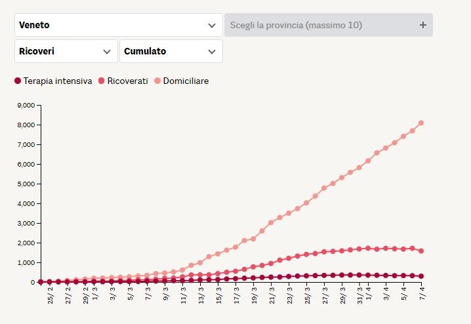Click the last Terapia intensiva point on 7/4
471x324 pixels.
[420, 276]
